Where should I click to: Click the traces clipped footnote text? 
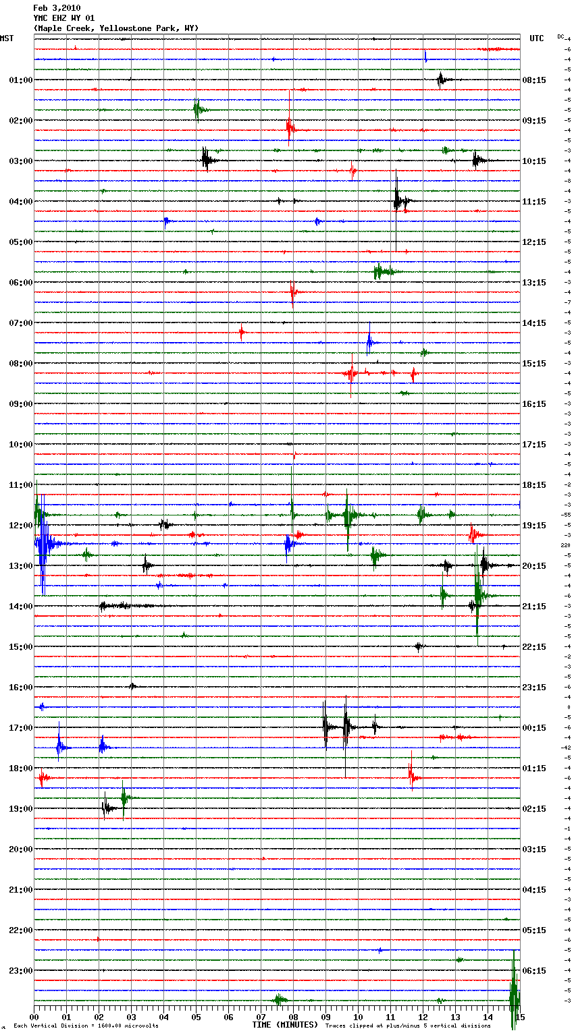[x=408, y=1026]
